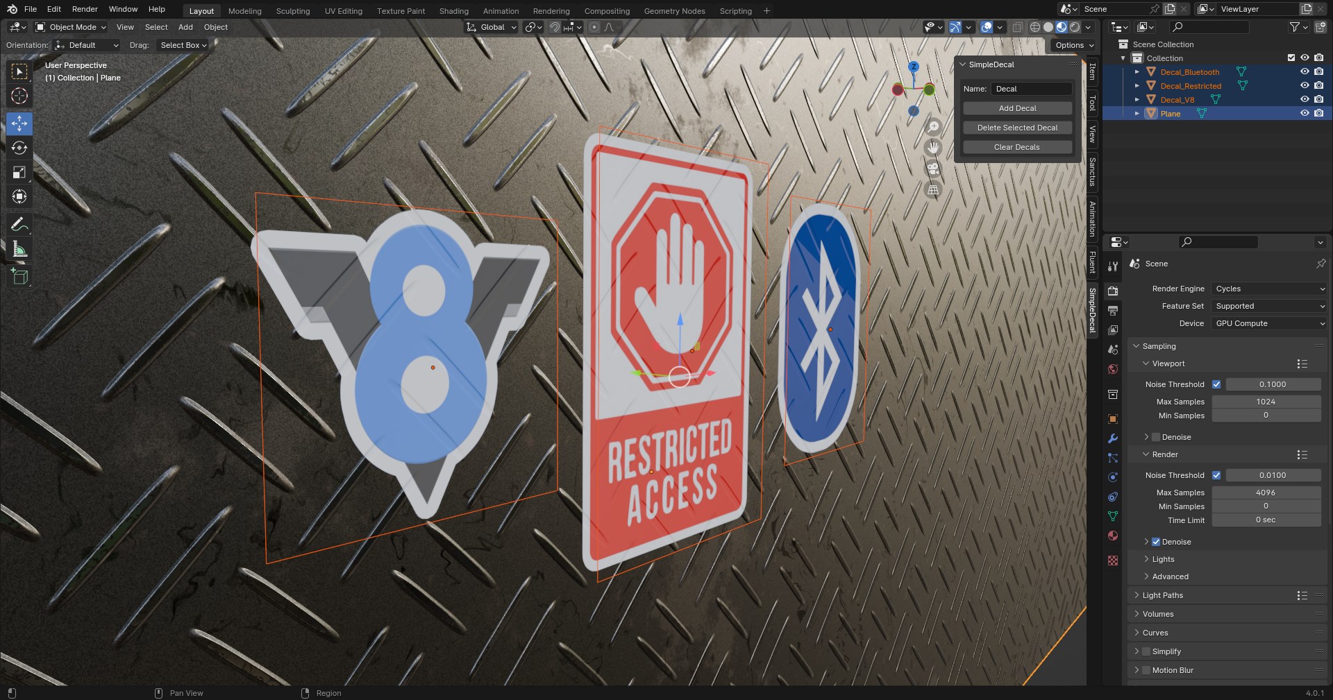Switch to the Material Properties tab
Screen dimensions: 1333x700
1112,536
